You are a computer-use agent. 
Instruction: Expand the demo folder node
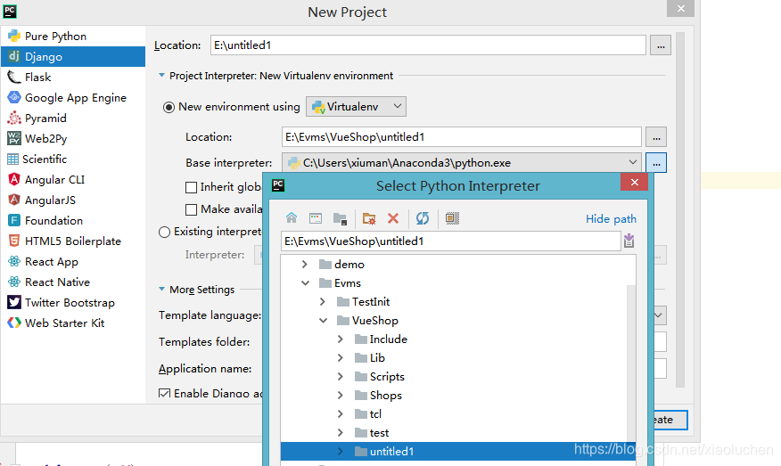[x=304, y=265]
